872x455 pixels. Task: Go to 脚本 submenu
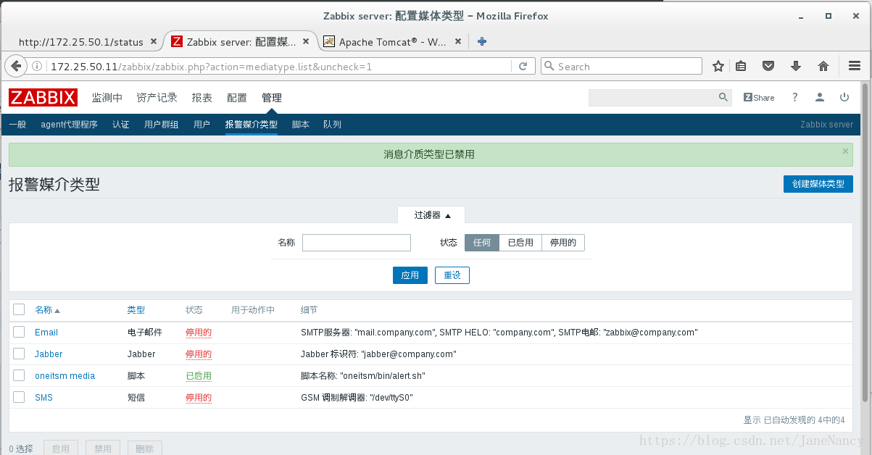coord(301,125)
